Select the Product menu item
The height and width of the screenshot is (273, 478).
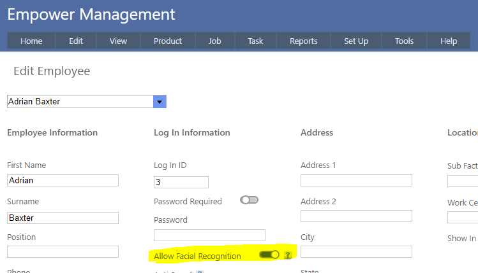(168, 41)
